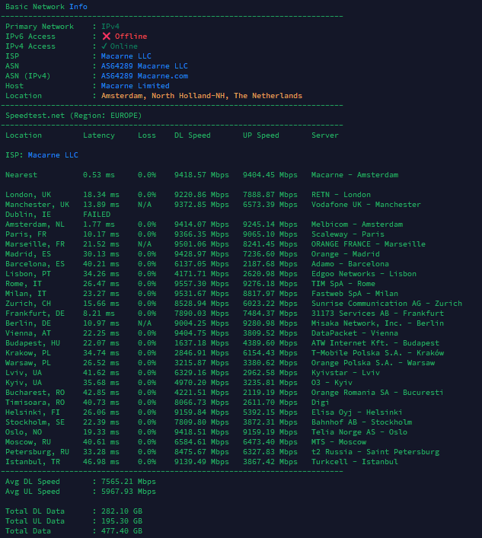Screen dimensions: 482x538
Task: Click the 'Speedtest.net (Region: EUROPE)' line
Action: click(x=73, y=116)
